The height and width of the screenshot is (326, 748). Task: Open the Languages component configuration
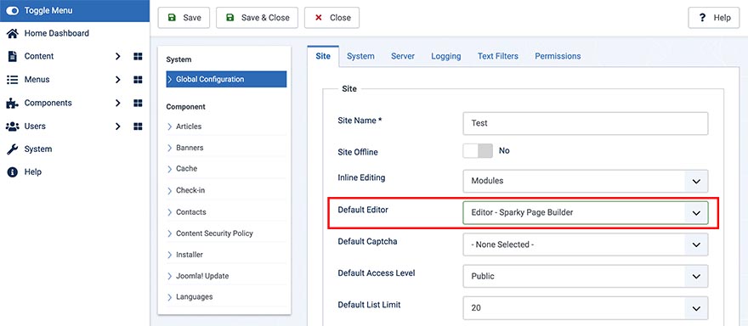tap(194, 297)
